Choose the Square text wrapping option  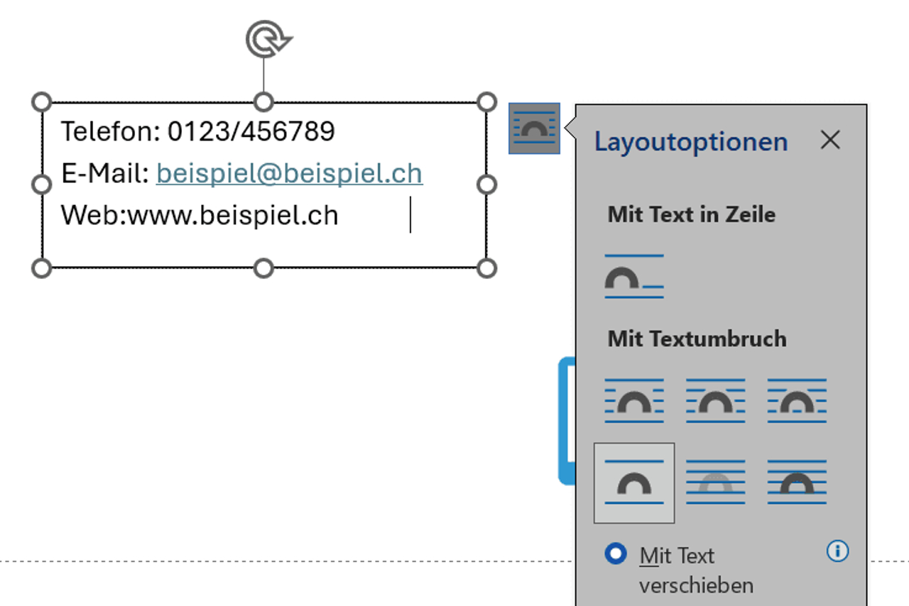pos(634,401)
